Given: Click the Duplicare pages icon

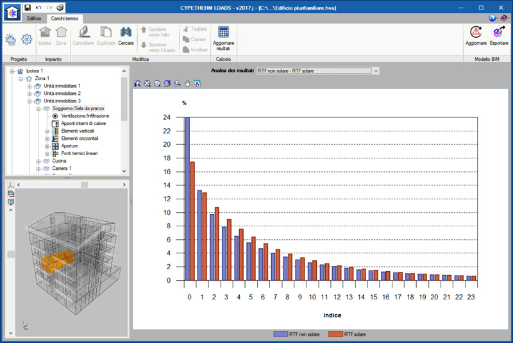Looking at the screenshot, I should tap(106, 36).
